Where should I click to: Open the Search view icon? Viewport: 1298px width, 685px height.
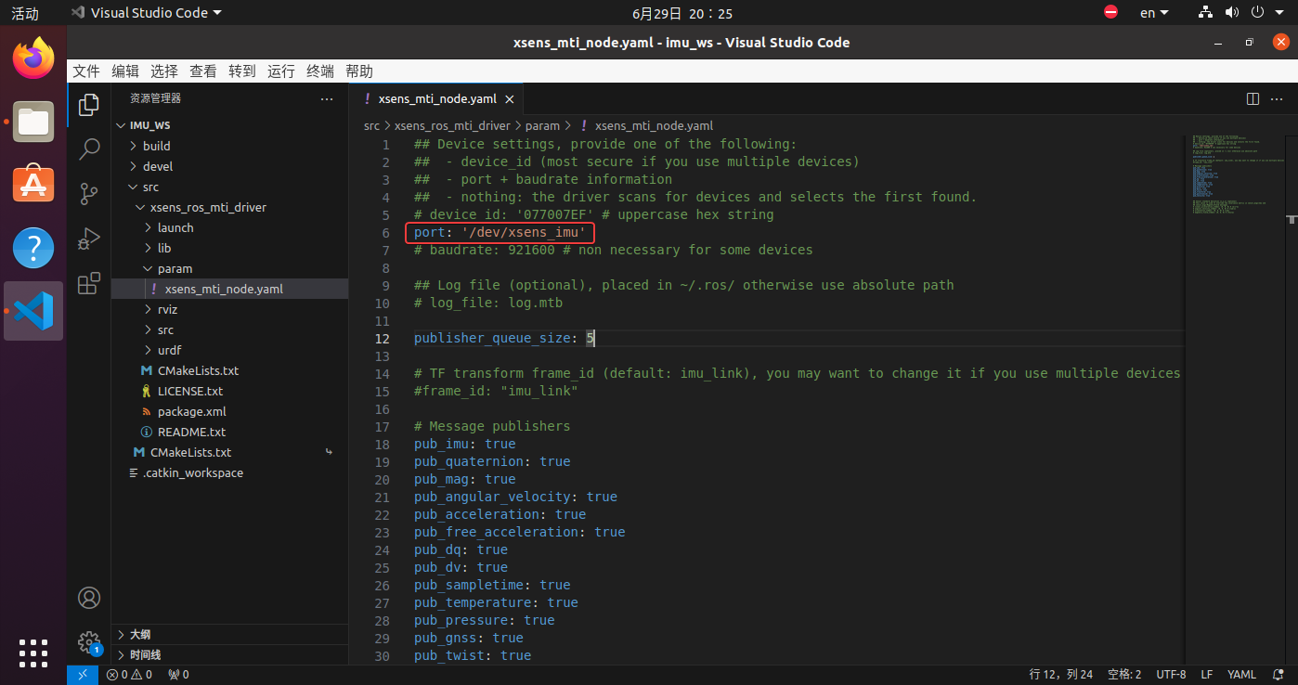pos(89,149)
